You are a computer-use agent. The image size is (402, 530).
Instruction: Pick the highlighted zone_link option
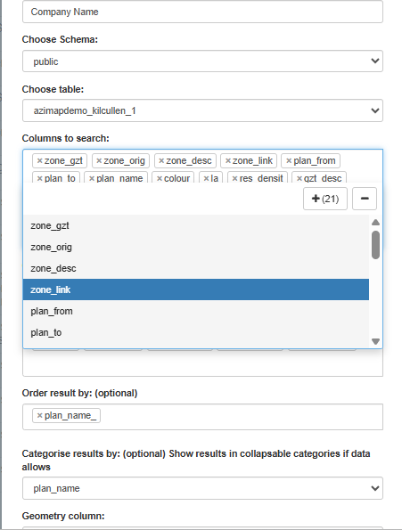coord(196,289)
